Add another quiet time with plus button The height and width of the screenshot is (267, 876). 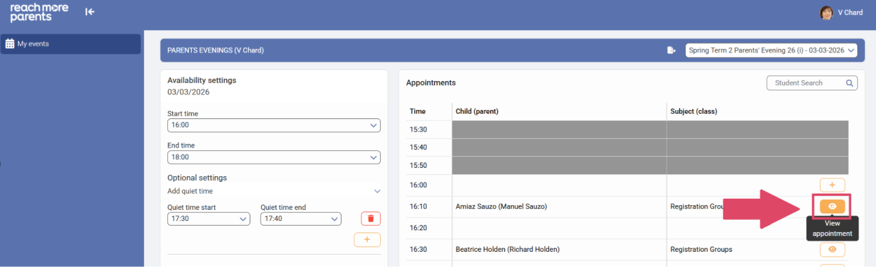(367, 240)
